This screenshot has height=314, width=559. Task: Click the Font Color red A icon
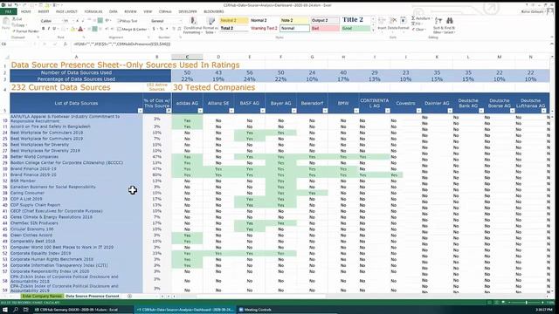(80, 29)
